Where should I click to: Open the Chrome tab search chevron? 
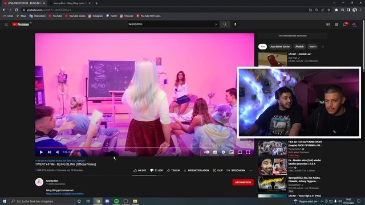(334, 3)
